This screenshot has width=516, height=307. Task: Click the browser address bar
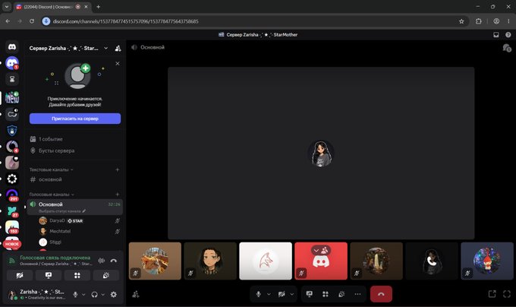pos(253,21)
